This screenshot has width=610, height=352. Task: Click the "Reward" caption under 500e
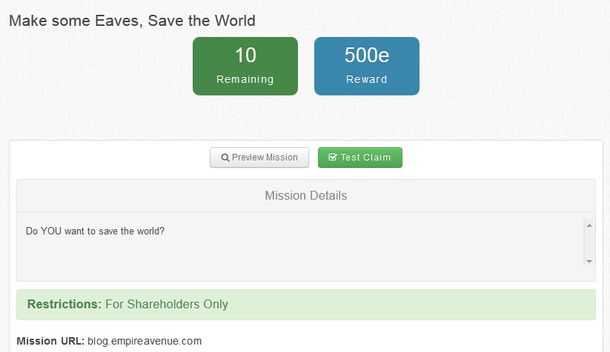click(367, 79)
